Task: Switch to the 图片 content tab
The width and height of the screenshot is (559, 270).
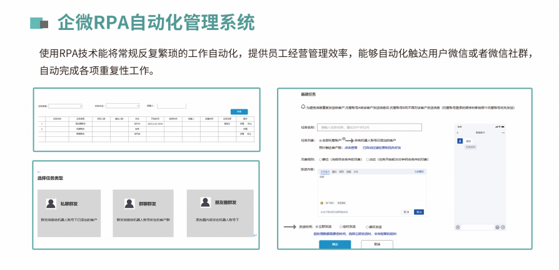Action: click(x=335, y=172)
